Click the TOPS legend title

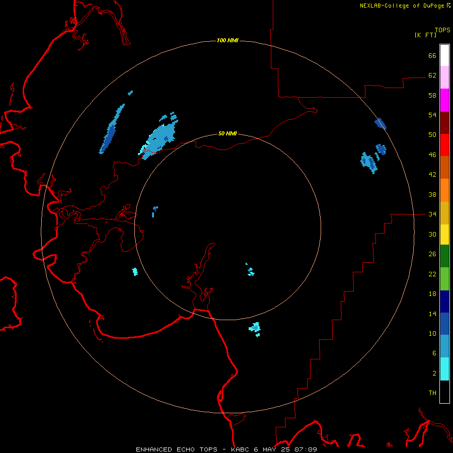442,30
